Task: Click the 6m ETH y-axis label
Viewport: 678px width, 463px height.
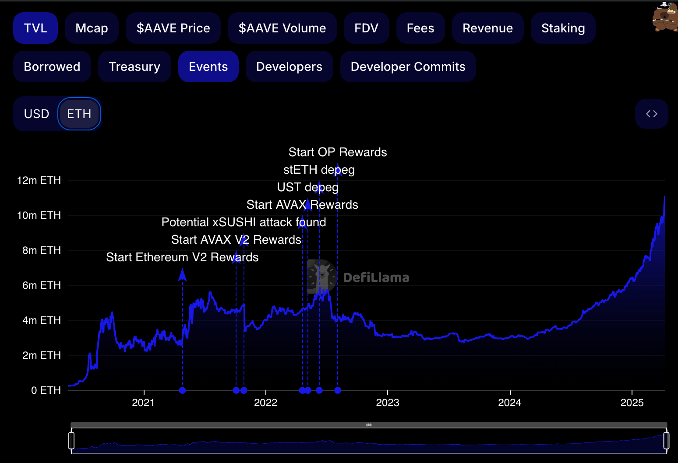Action: point(42,285)
